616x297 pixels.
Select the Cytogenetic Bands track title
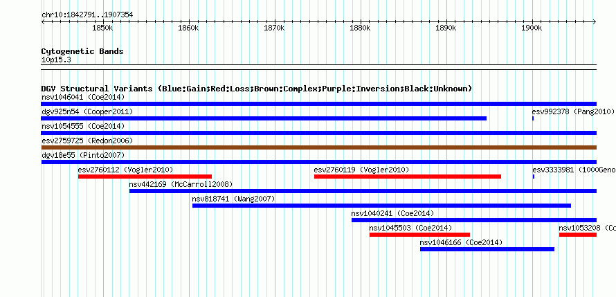[82, 51]
